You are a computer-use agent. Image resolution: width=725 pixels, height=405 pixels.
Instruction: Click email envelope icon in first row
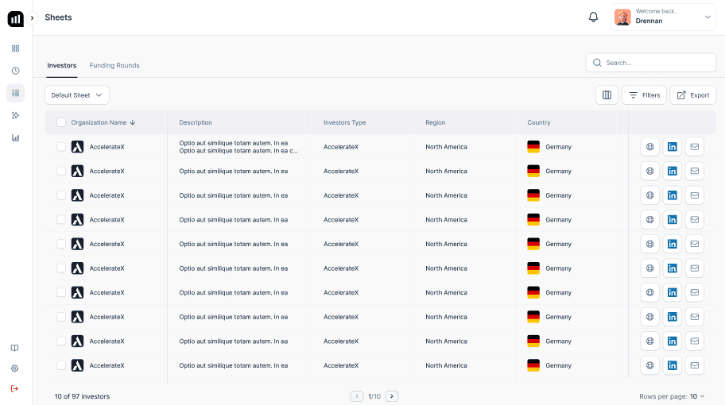coord(695,147)
